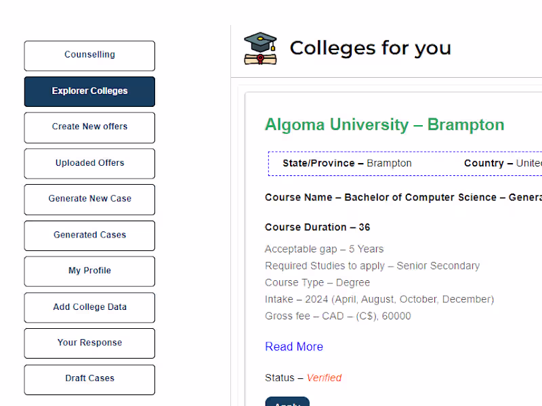This screenshot has width=542, height=406.
Task: Click the Colleges for you heading
Action: (370, 48)
